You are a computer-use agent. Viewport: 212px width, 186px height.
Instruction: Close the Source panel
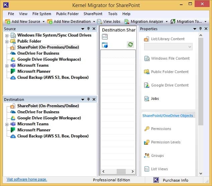click(x=94, y=29)
